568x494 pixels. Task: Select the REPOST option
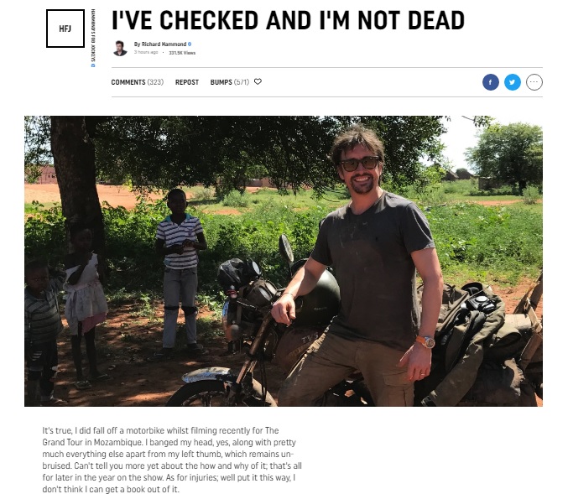click(187, 82)
